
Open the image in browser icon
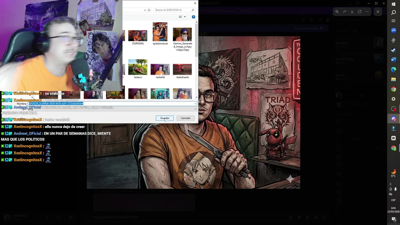pyautogui.click(x=359, y=12)
